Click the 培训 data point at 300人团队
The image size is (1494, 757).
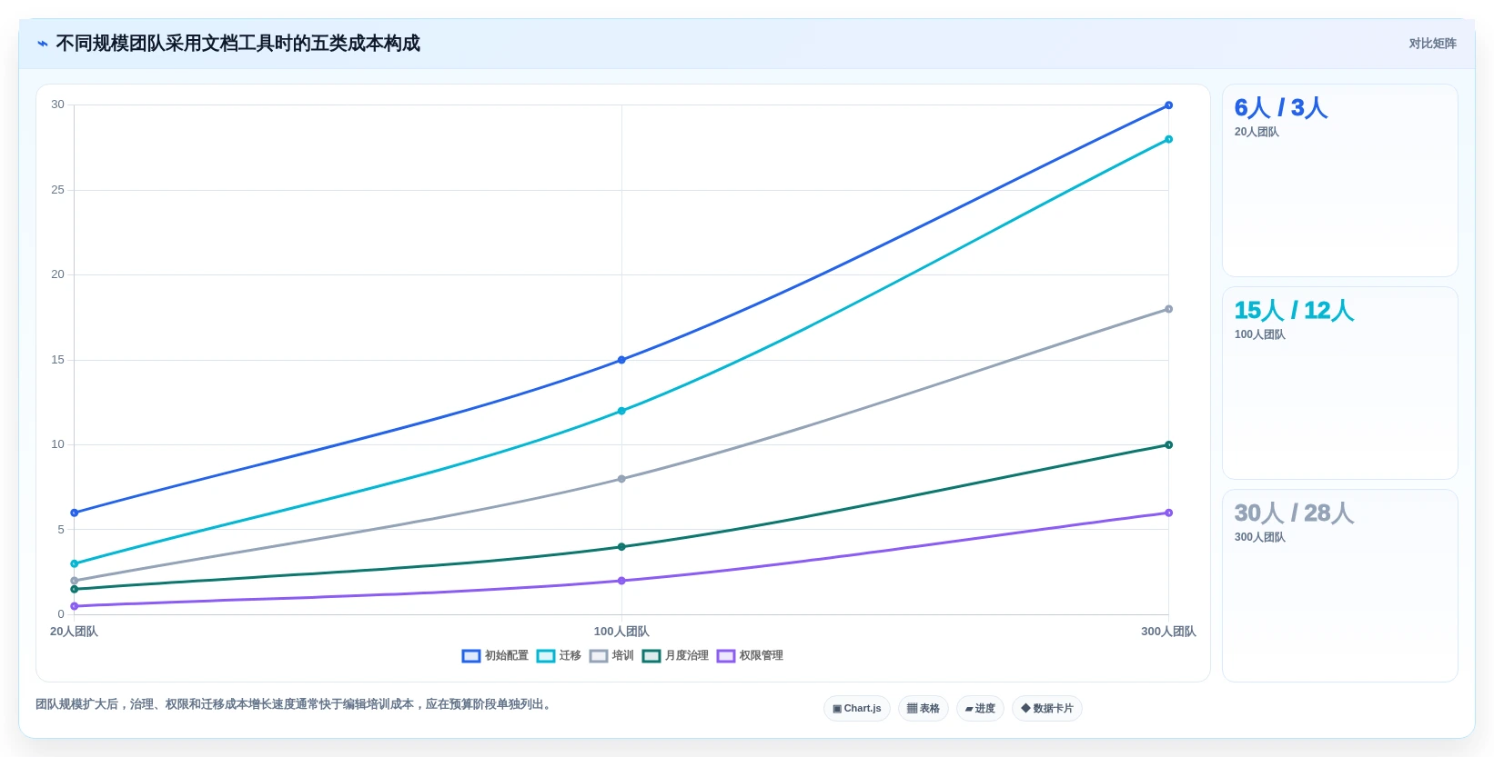tap(1168, 309)
